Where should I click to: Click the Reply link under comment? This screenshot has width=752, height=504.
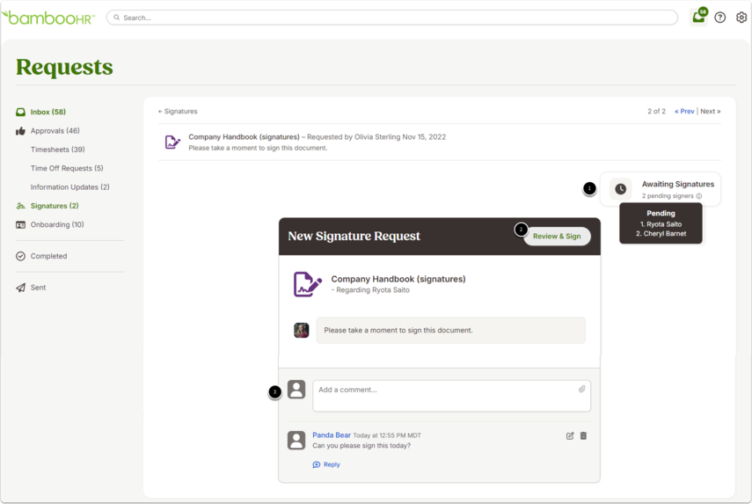332,464
